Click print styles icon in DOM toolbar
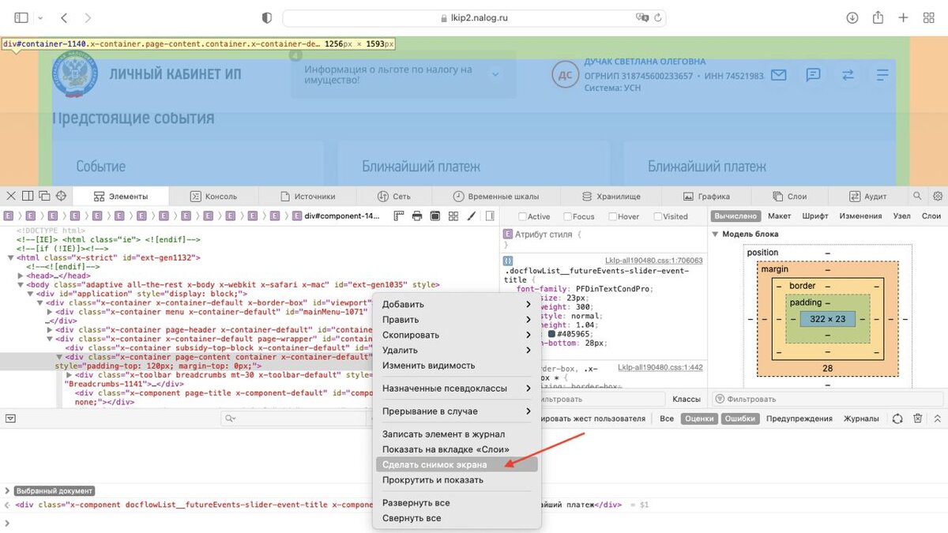948x533 pixels. [417, 216]
